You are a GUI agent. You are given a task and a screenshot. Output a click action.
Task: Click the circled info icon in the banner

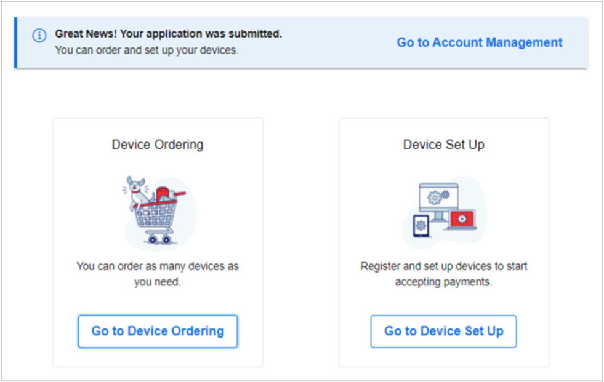tap(39, 36)
